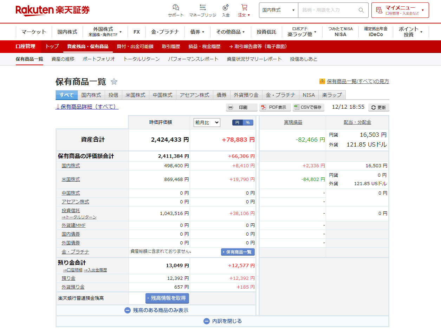Click the favorite star next to 保有商品一覧
Screen dimensions: 441x331
[114, 82]
